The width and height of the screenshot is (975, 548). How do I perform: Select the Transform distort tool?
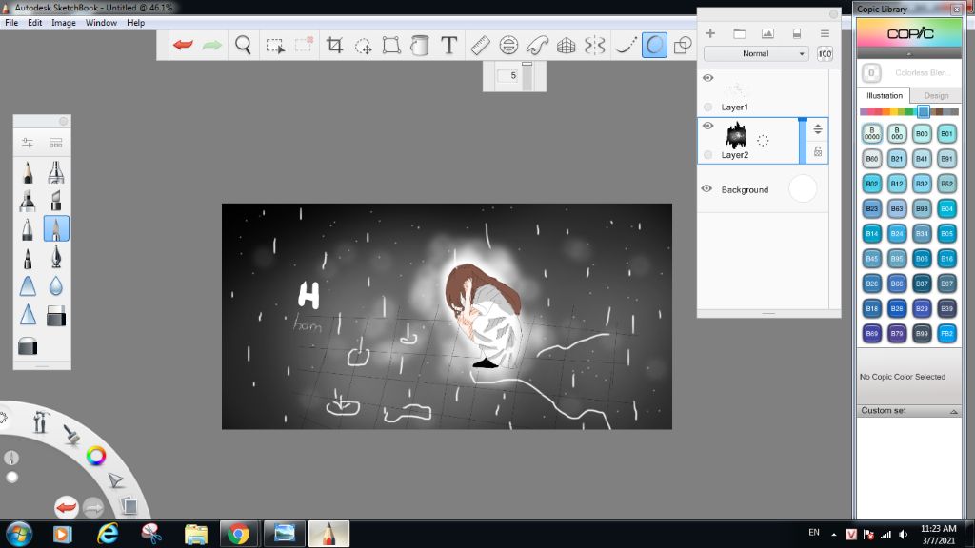(x=391, y=45)
